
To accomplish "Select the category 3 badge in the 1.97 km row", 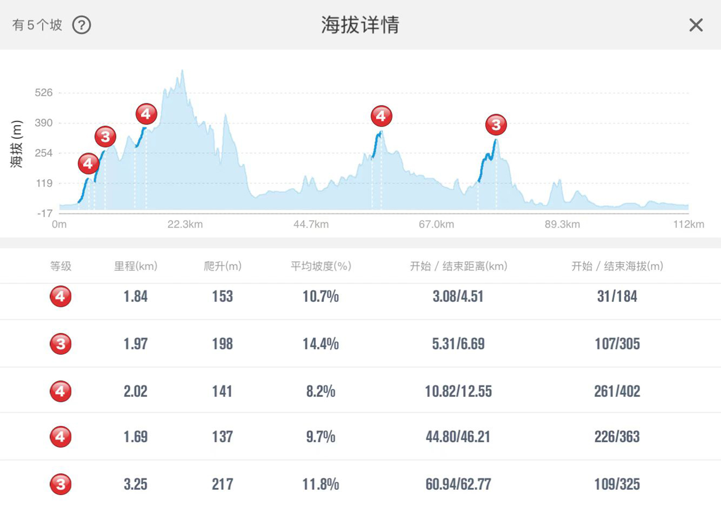I will 60,344.
